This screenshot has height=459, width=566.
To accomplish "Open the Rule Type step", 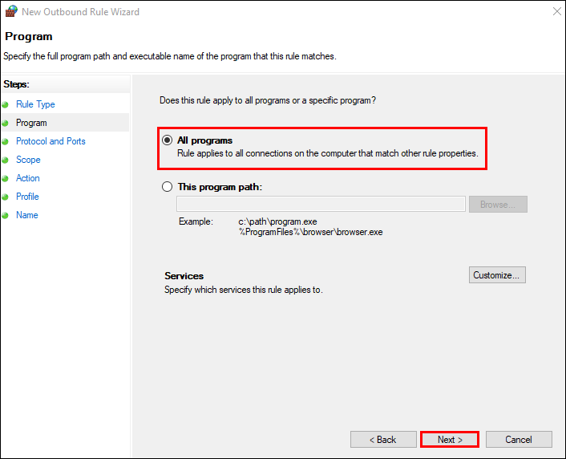I will coord(35,104).
